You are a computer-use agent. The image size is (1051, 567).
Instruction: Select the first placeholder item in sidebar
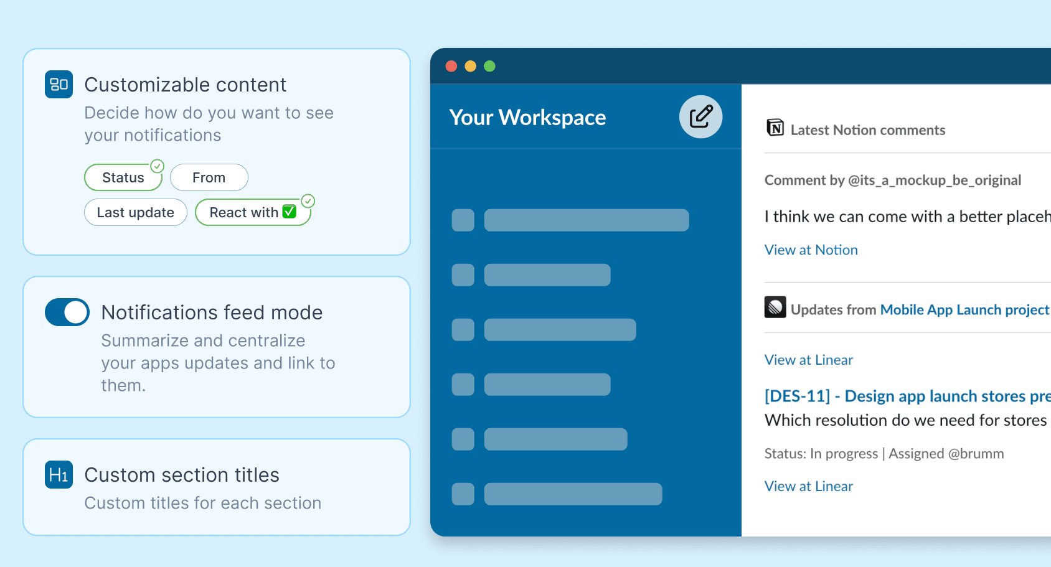(570, 220)
